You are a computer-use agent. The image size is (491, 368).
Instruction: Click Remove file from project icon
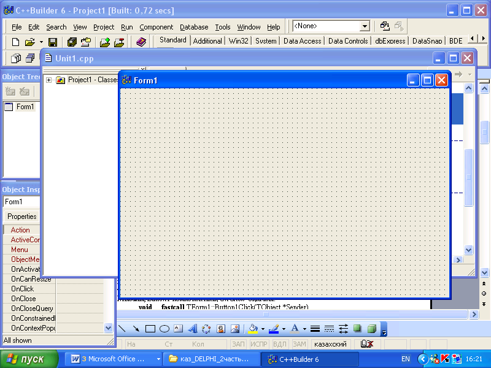point(119,42)
